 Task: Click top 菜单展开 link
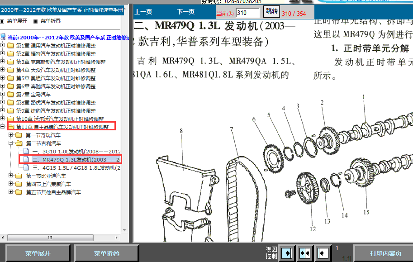point(17,21)
